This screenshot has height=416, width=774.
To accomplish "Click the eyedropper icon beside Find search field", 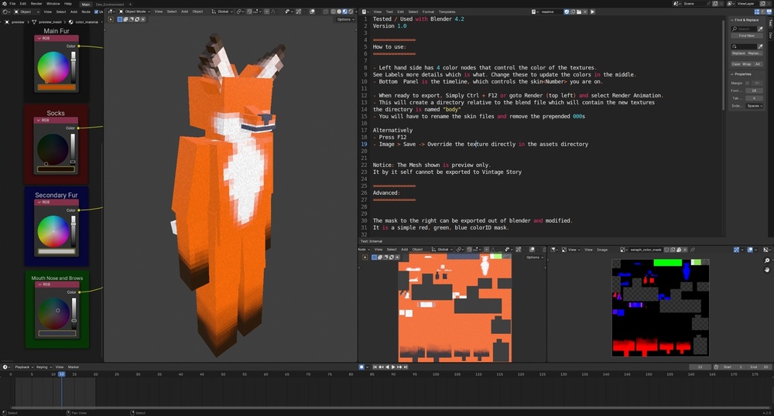I will 760,29.
